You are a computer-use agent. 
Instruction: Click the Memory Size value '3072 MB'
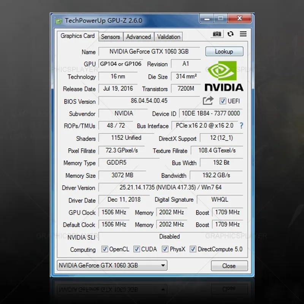[122, 175]
